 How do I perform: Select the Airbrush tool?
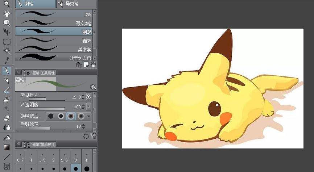click(x=7, y=99)
